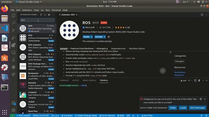209x117 pixels.
Task: Click Python 3.6.9 64-bit in status bar
Action: click(41, 116)
